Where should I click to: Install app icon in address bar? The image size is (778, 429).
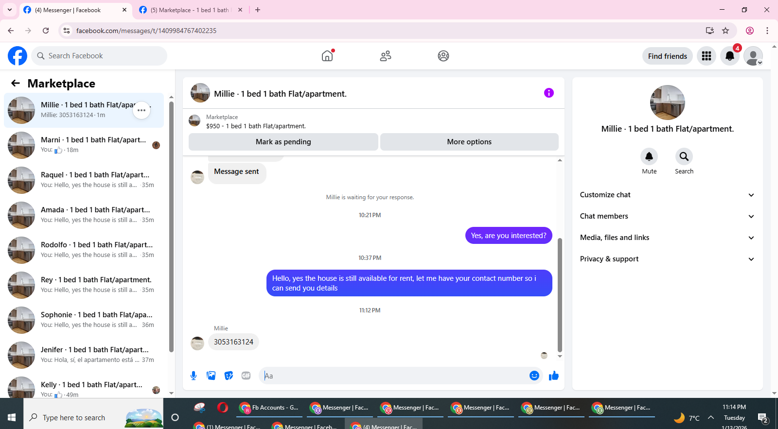click(710, 31)
